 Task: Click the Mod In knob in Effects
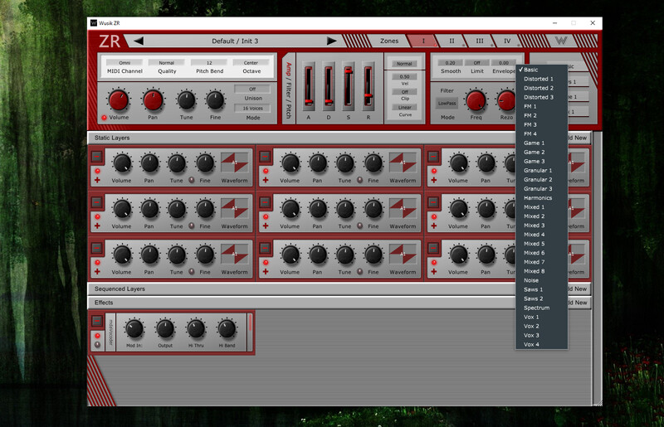pyautogui.click(x=134, y=329)
